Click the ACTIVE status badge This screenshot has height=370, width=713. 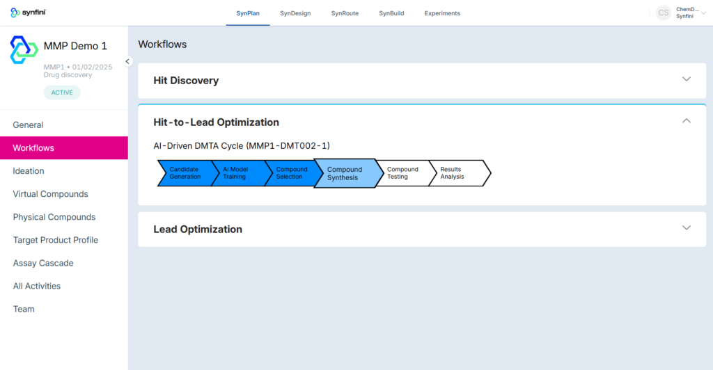click(62, 92)
